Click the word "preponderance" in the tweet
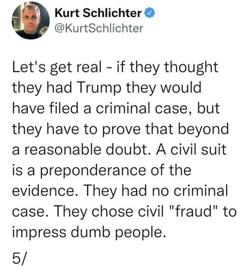 tap(93, 171)
